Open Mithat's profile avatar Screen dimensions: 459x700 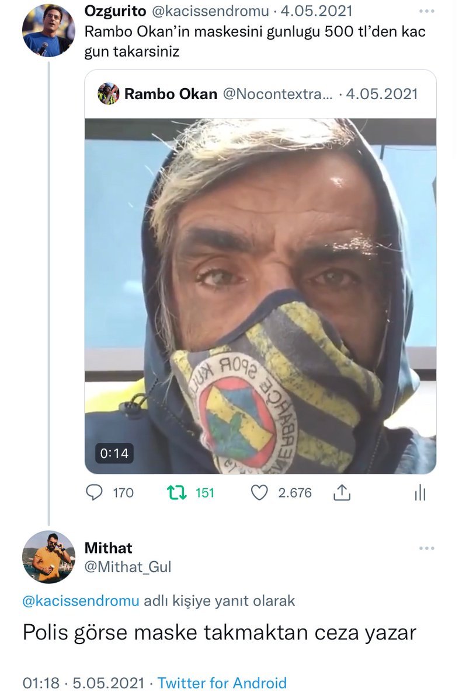click(48, 556)
